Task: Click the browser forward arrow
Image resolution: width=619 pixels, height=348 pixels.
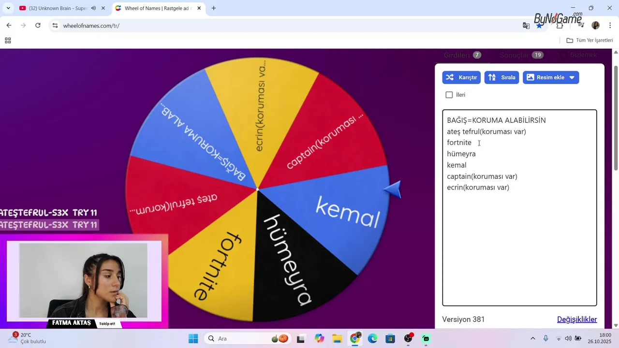Action: [x=23, y=25]
